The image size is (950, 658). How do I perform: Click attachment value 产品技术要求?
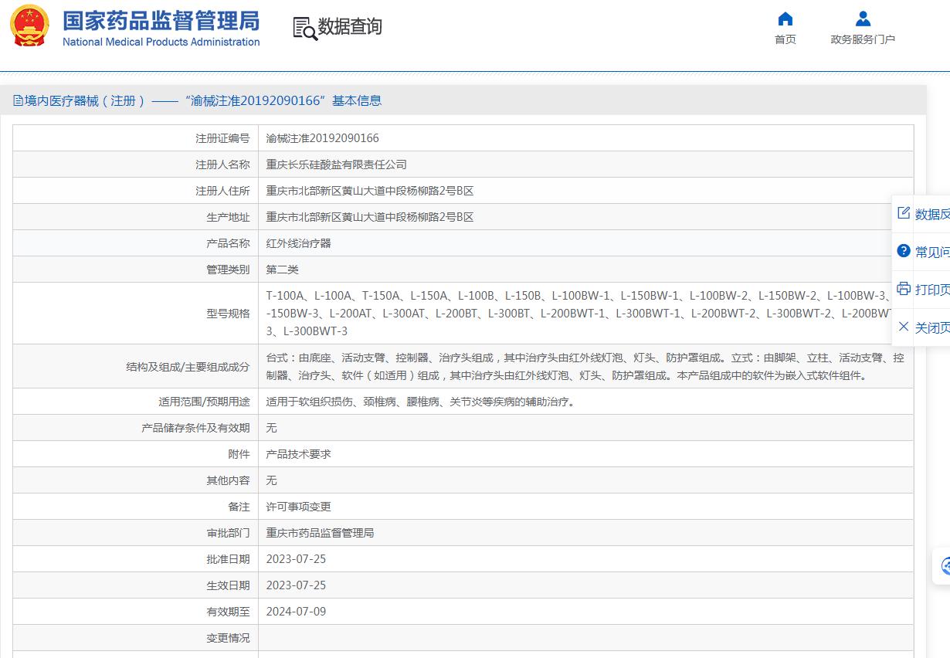click(x=298, y=454)
